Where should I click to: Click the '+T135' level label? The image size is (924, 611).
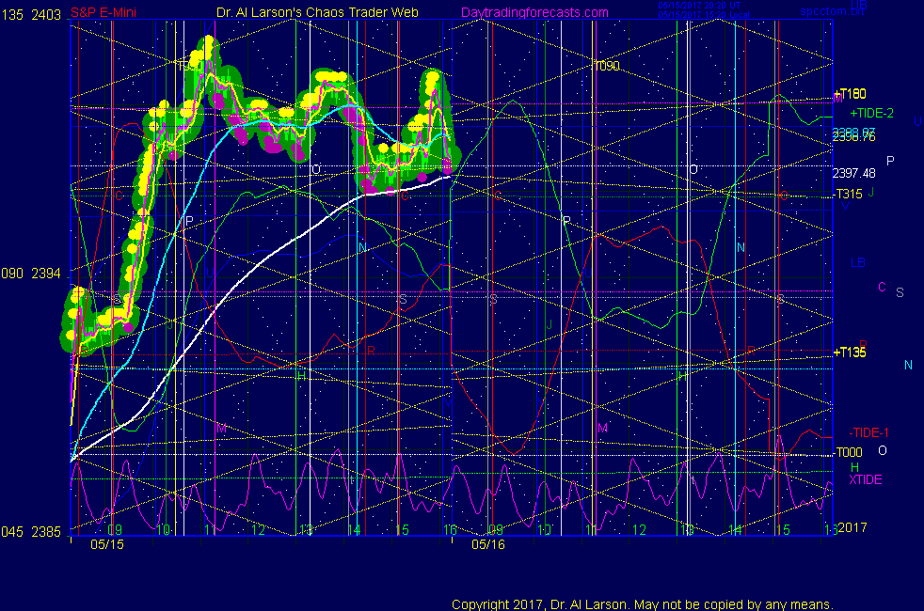coord(850,352)
